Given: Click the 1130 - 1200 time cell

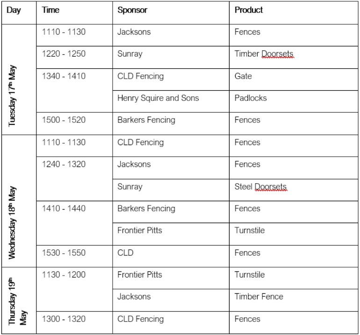Looking at the screenshot, I should (74, 289).
